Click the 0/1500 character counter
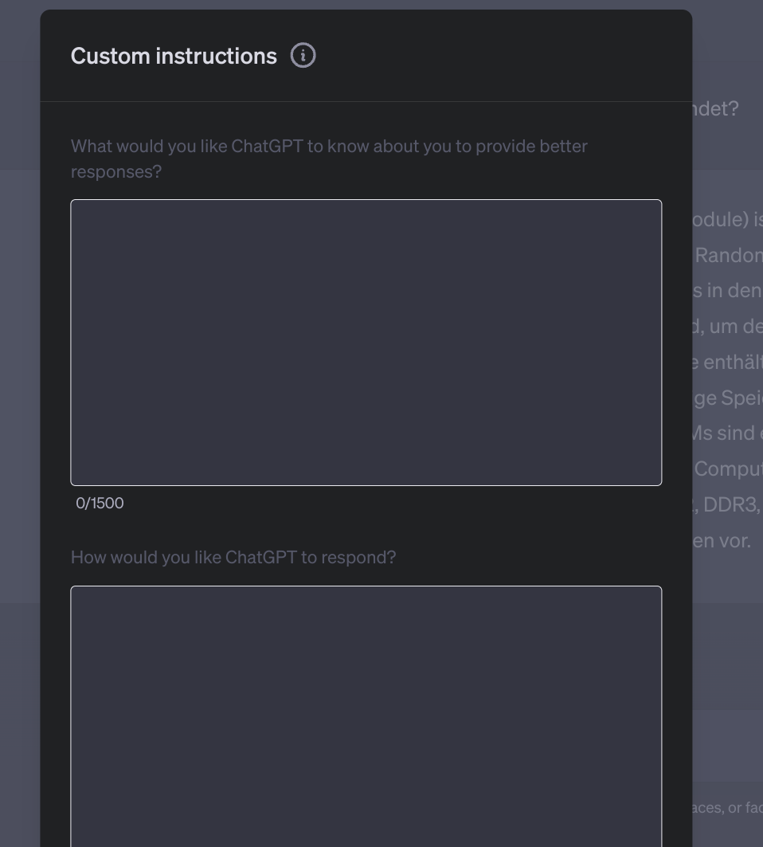The width and height of the screenshot is (763, 847). (100, 503)
